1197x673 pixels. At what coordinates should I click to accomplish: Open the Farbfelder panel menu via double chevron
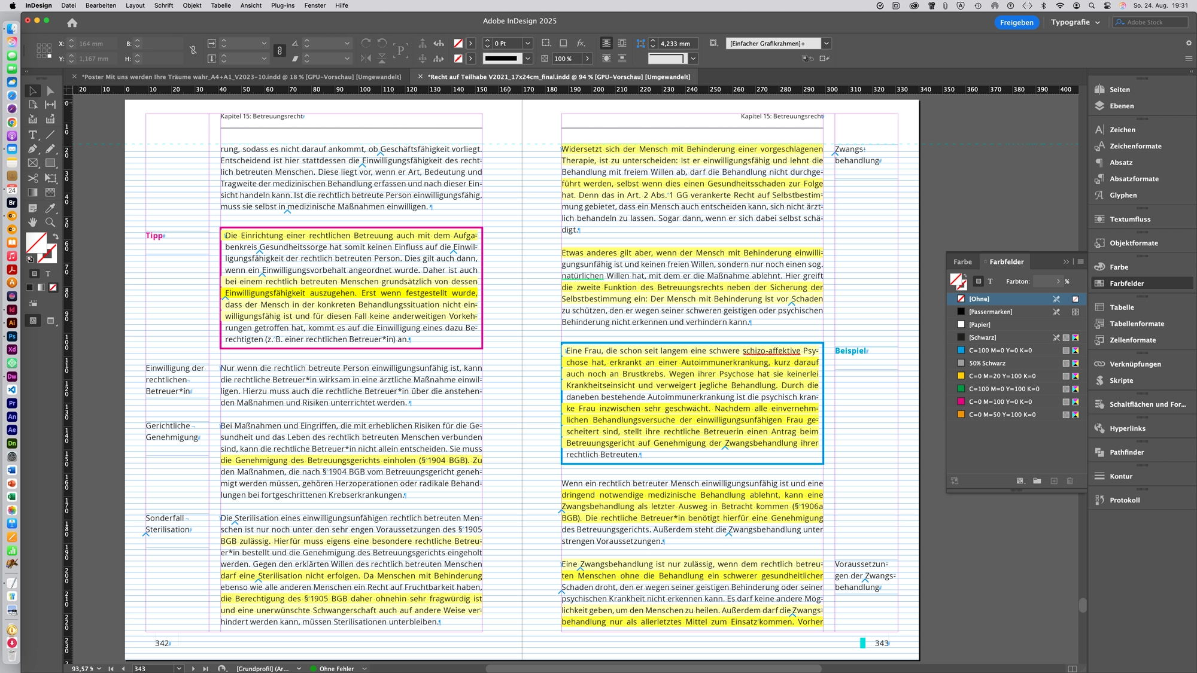point(1066,261)
